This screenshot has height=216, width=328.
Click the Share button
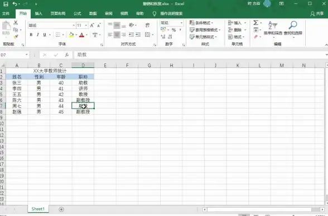tap(317, 13)
